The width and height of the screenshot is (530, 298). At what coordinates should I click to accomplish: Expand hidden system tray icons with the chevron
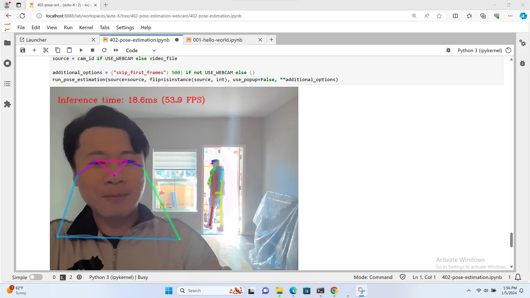[468, 290]
